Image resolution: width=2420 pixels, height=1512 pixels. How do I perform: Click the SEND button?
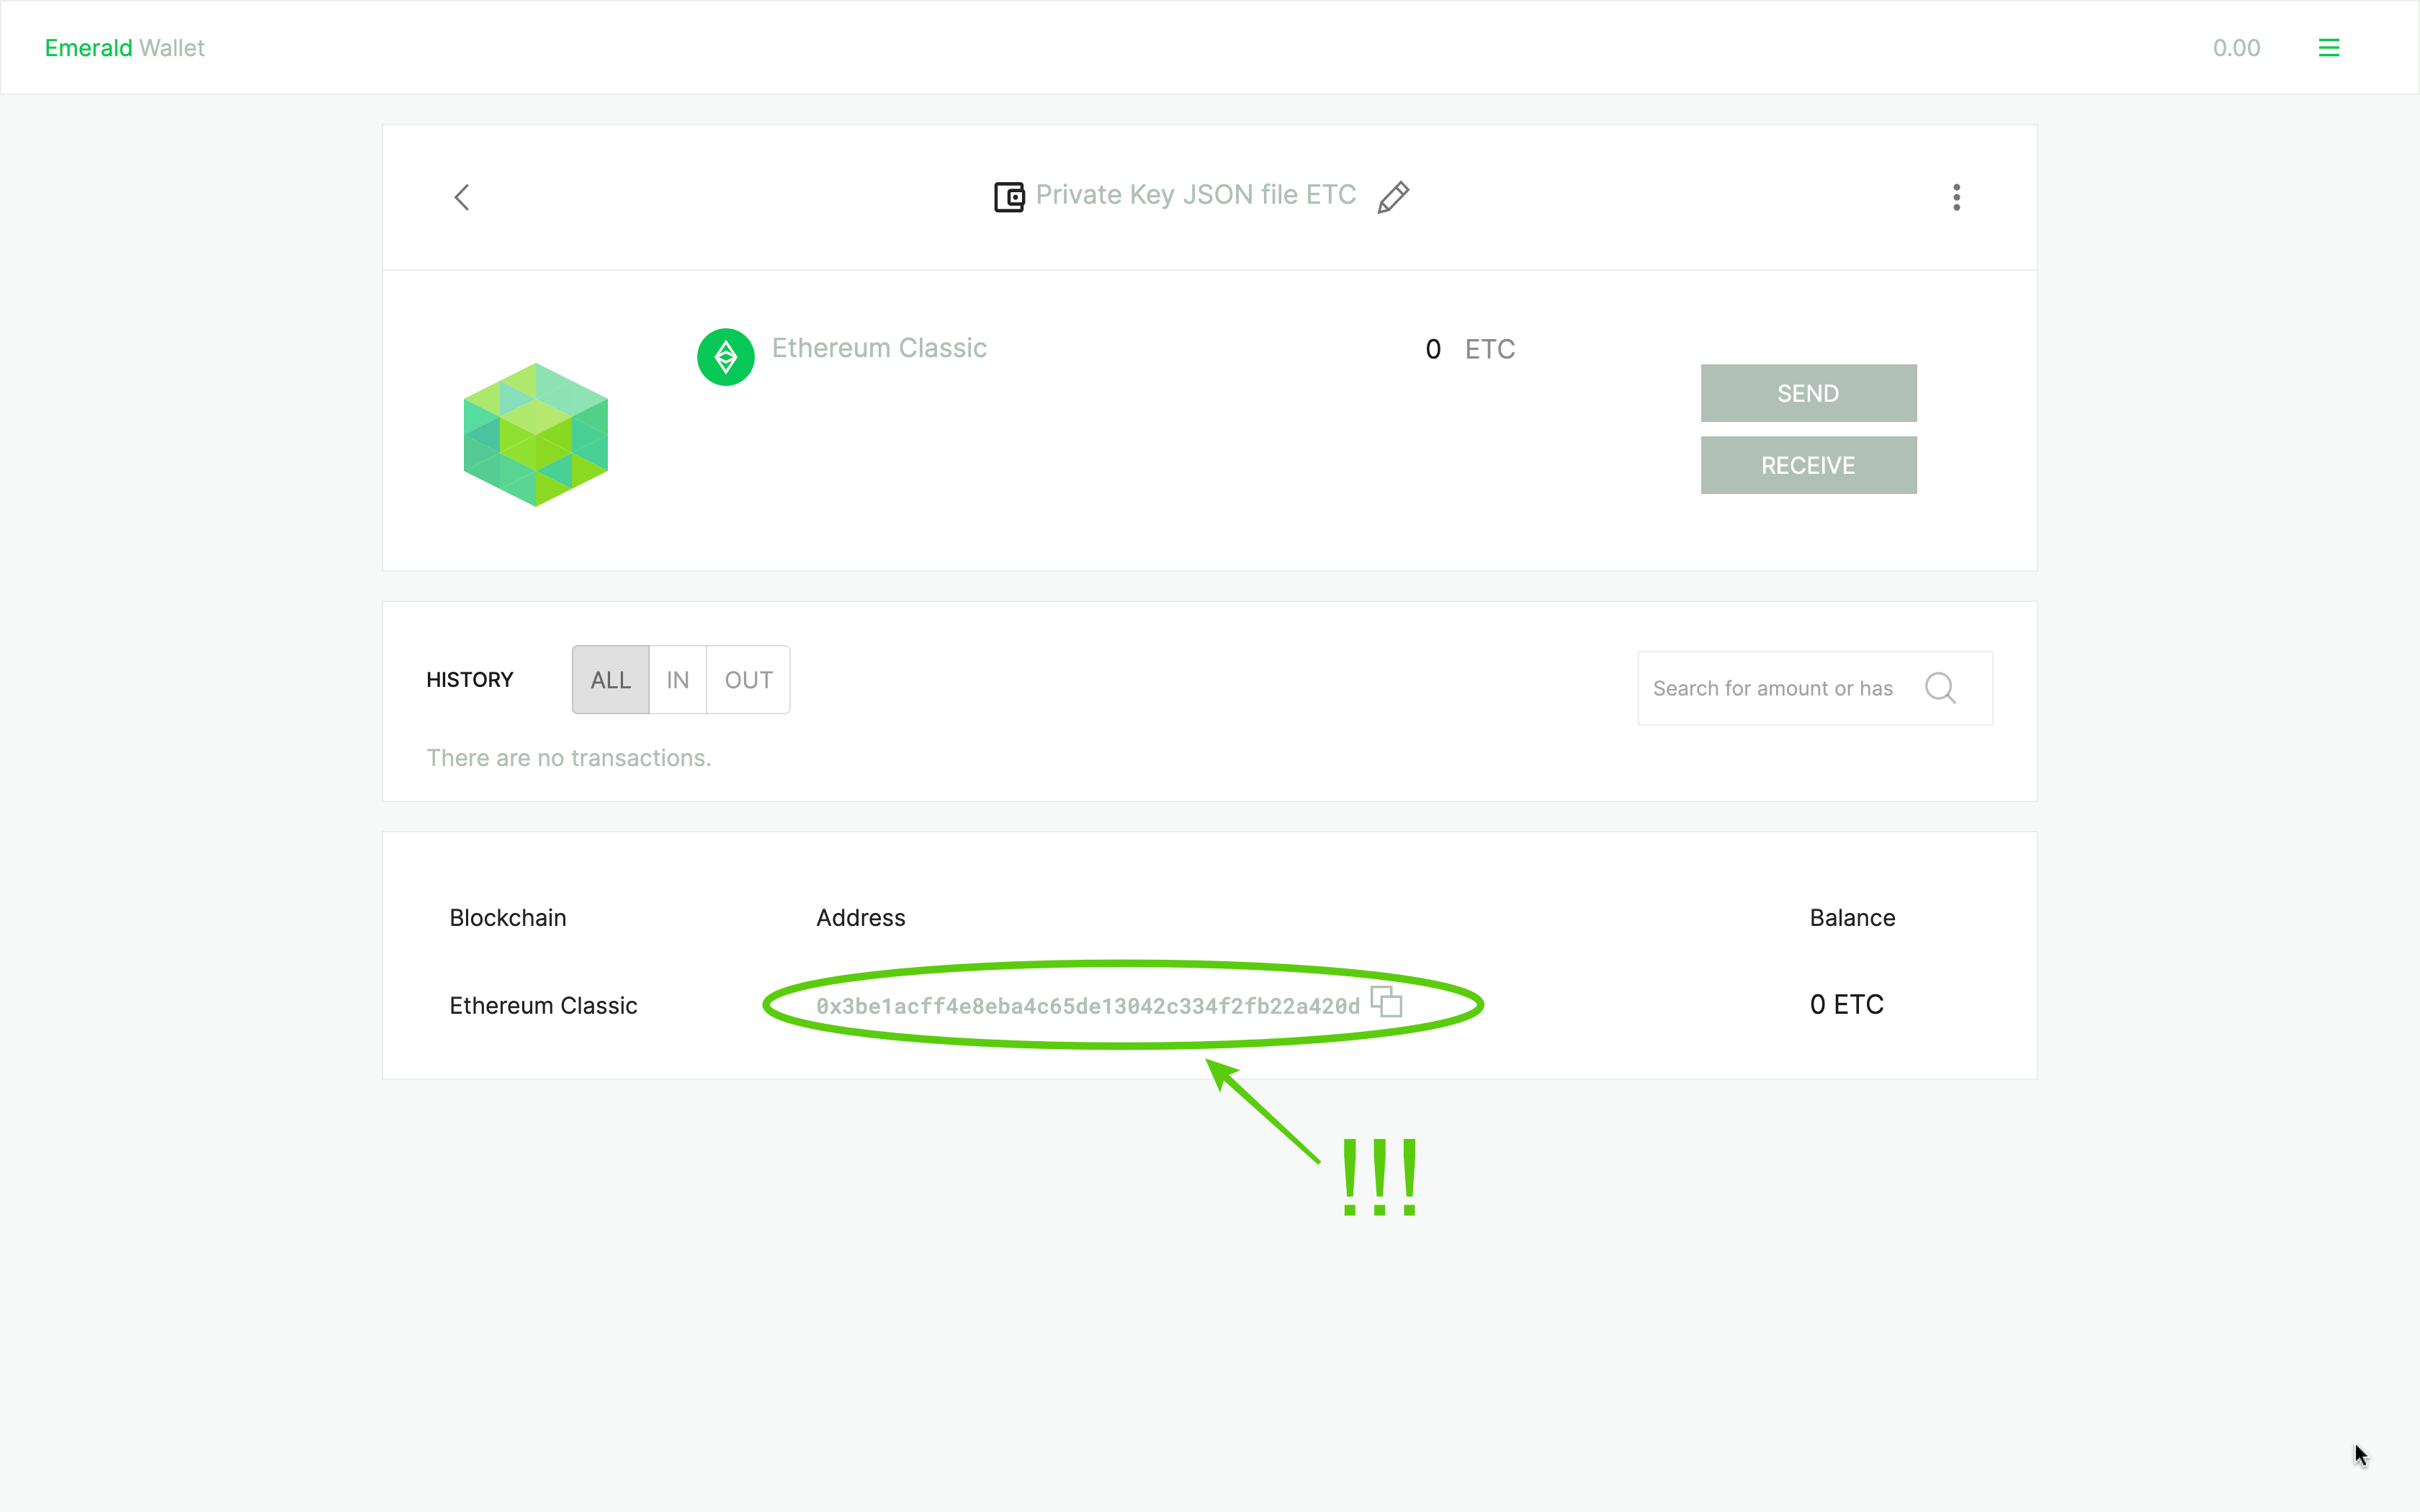[x=1809, y=390]
